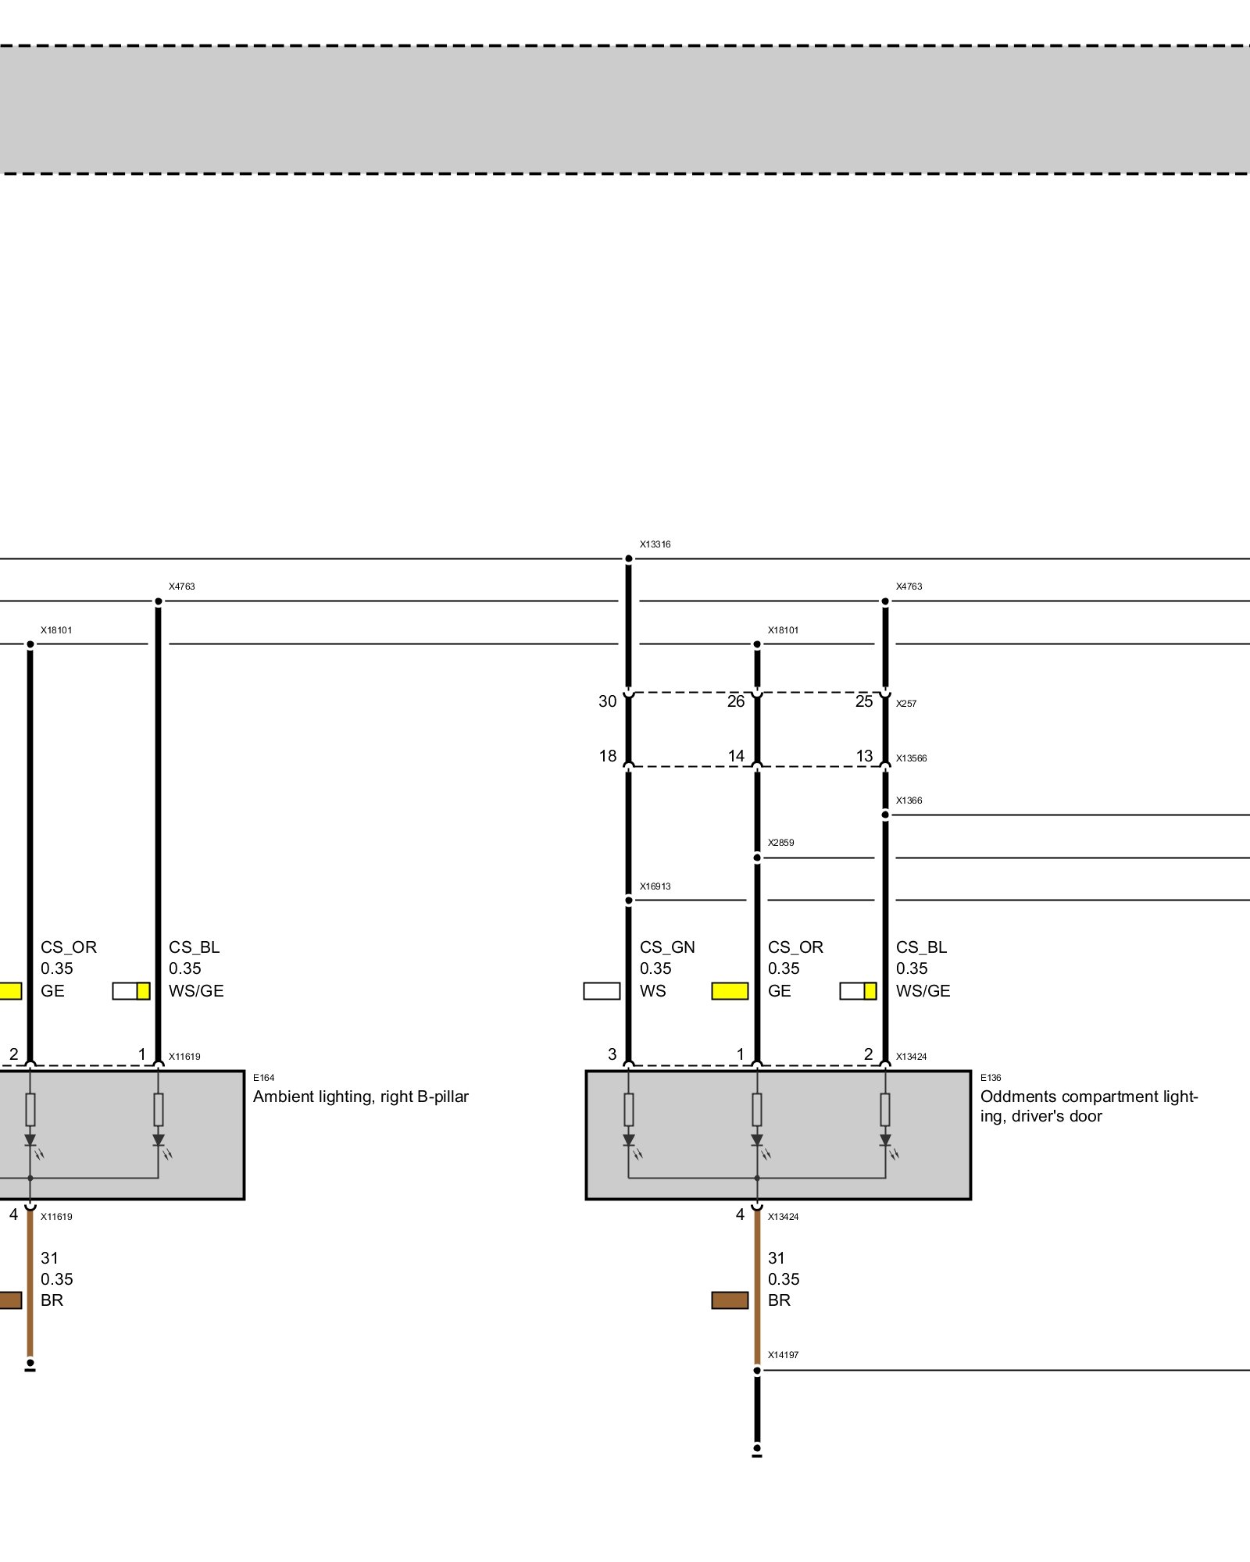Click the '31' ground label below E136
1250x1562 pixels.
[776, 1258]
